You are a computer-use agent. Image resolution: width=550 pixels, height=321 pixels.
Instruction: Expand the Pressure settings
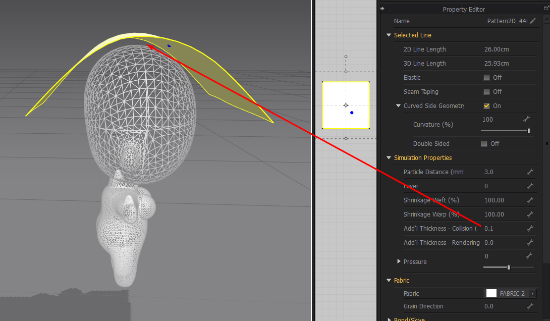[x=399, y=261]
